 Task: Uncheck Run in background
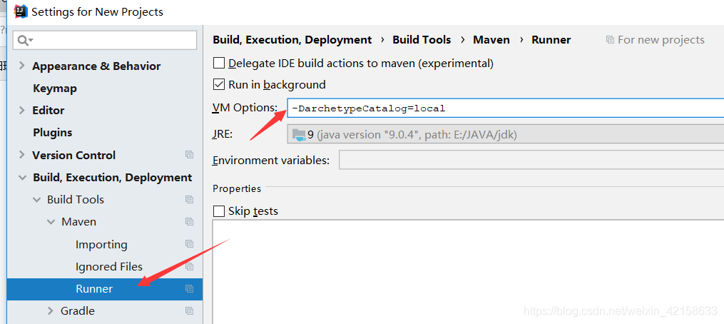click(x=219, y=85)
